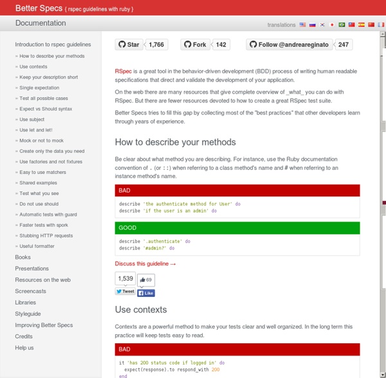Go to Faster tests with spork
The width and height of the screenshot is (386, 378).
pos(44,225)
